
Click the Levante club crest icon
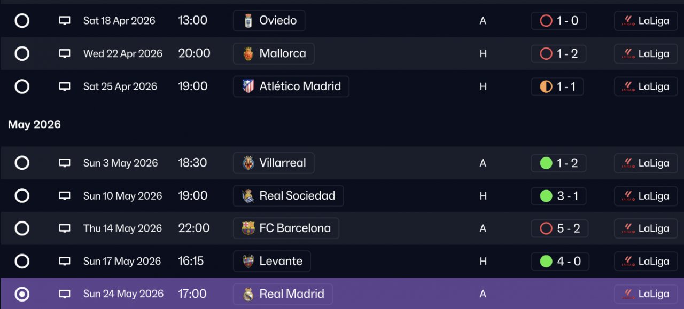click(248, 262)
